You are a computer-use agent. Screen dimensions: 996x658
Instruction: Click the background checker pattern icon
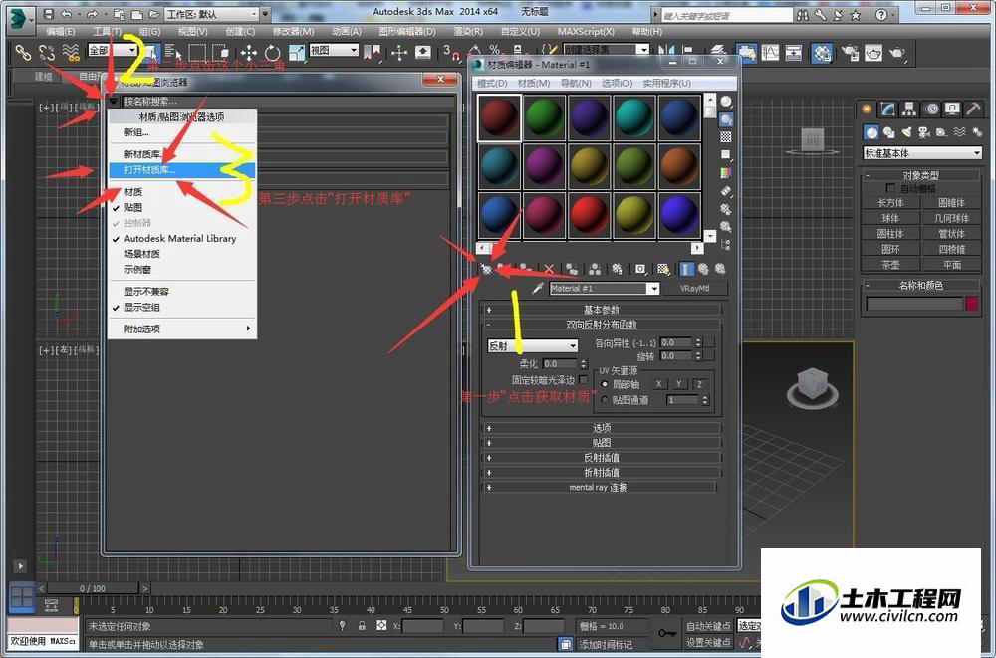[x=726, y=137]
